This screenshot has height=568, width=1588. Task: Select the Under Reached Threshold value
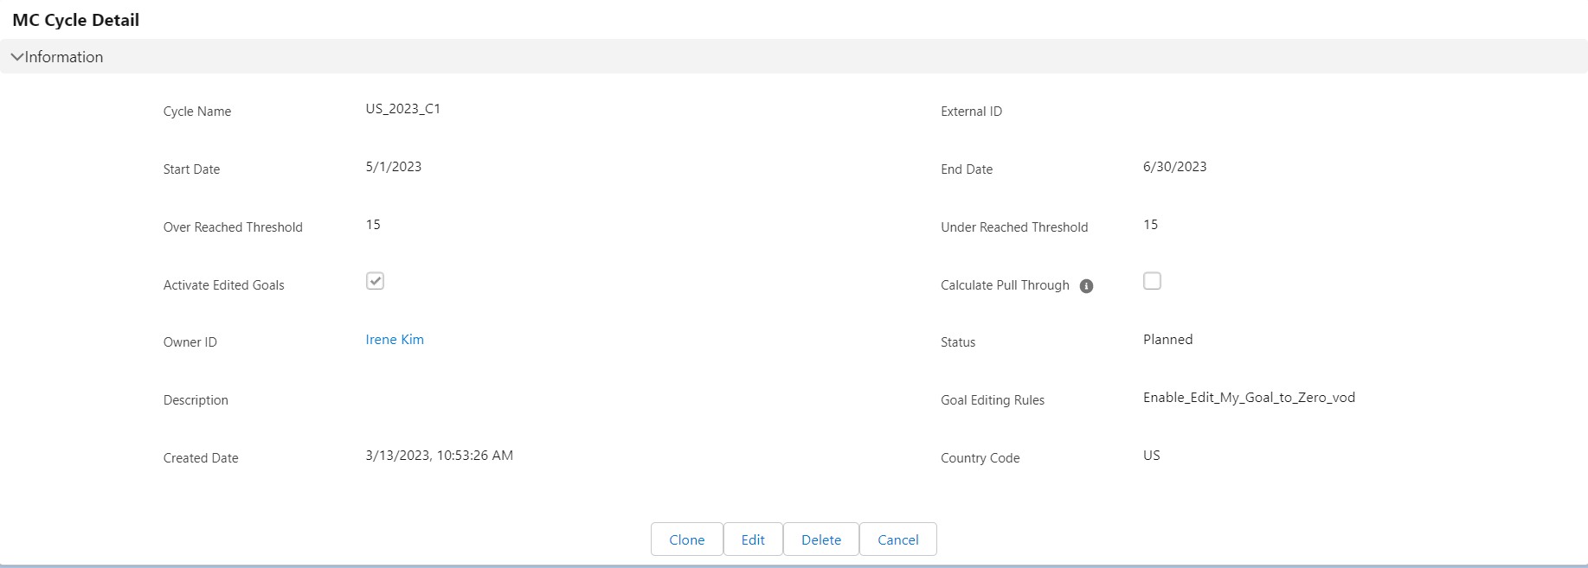pos(1150,225)
